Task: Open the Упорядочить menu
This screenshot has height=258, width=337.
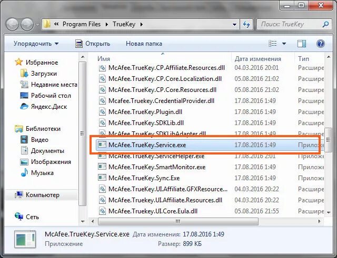Action: 36,44
